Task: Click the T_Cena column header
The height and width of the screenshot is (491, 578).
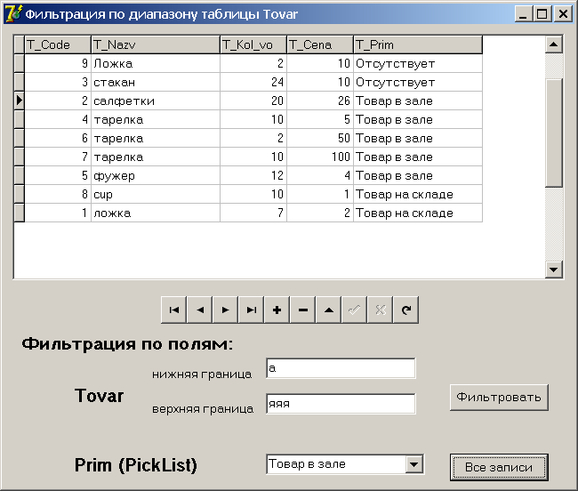Action: point(320,45)
